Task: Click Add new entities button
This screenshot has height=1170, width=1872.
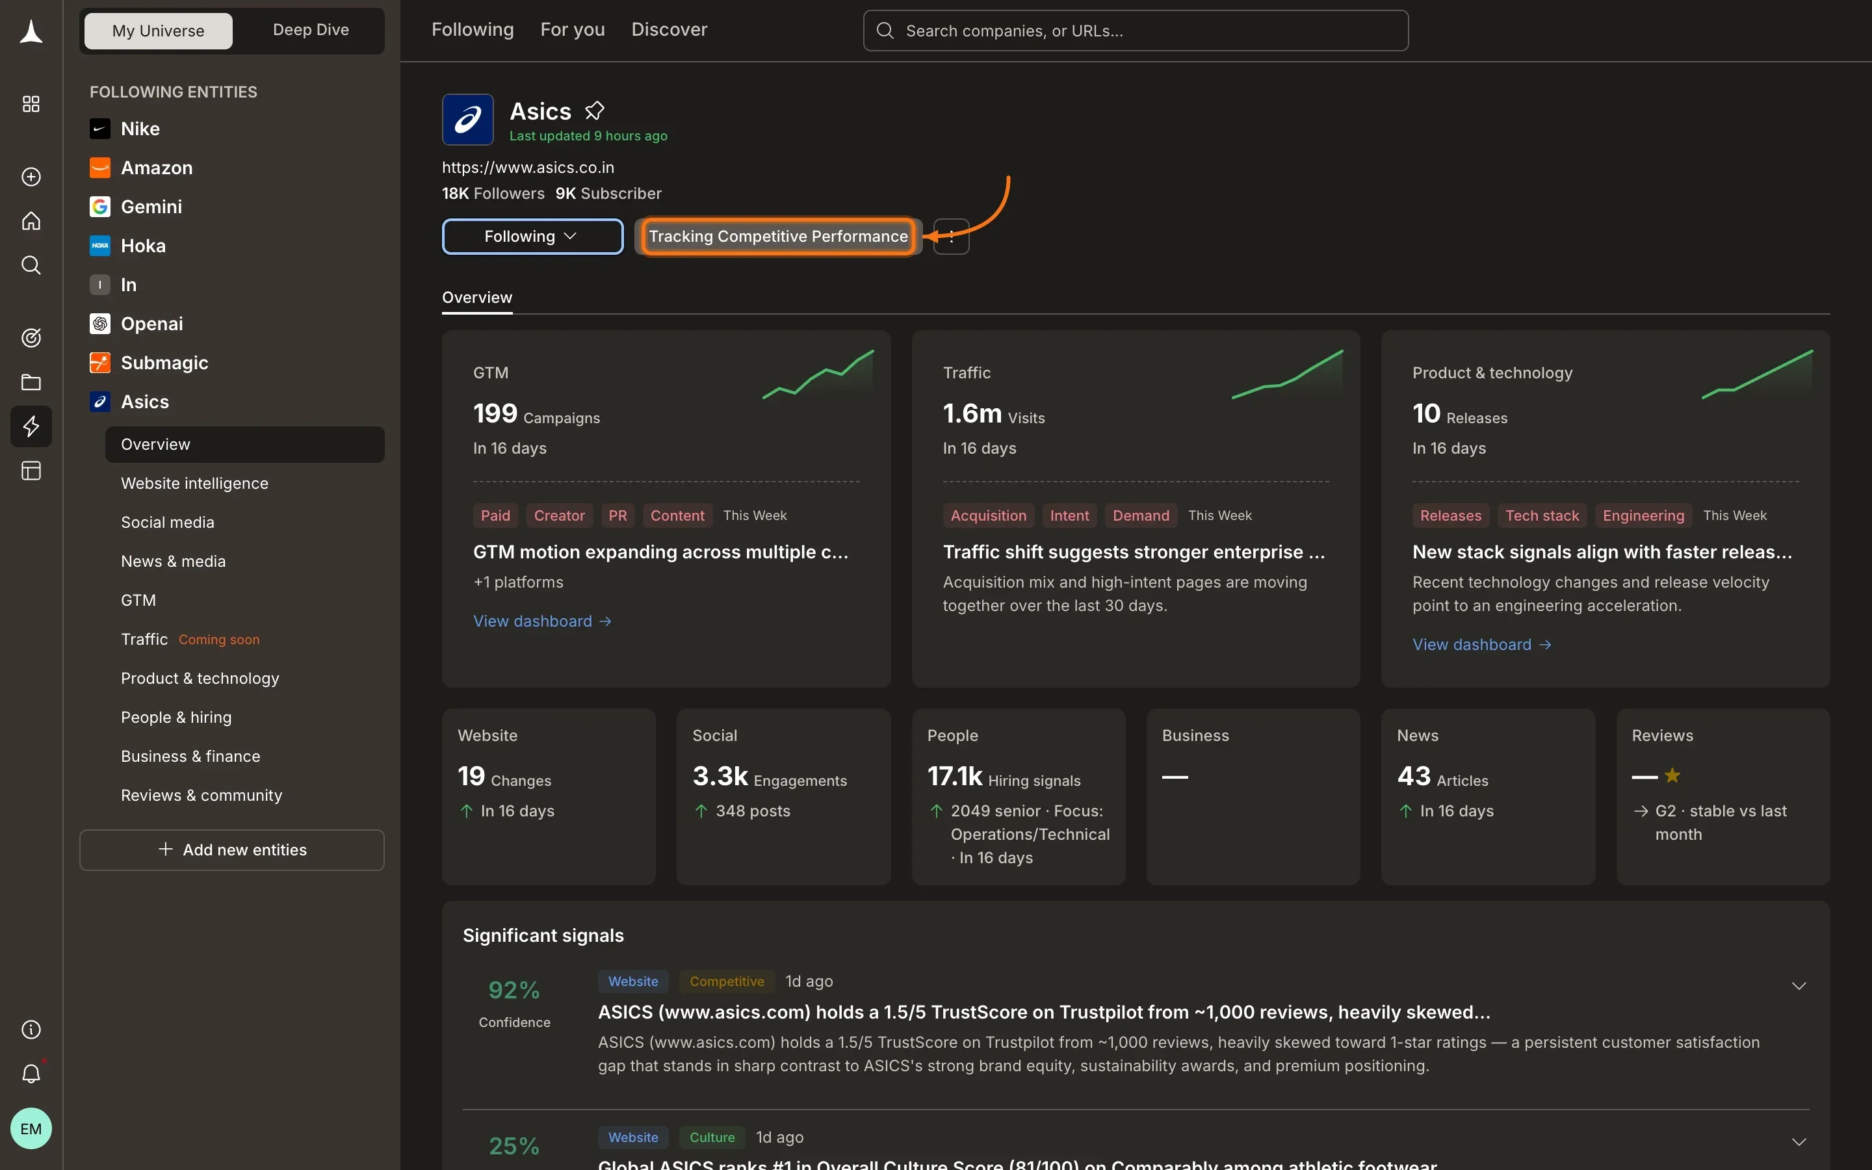Action: pyautogui.click(x=232, y=850)
